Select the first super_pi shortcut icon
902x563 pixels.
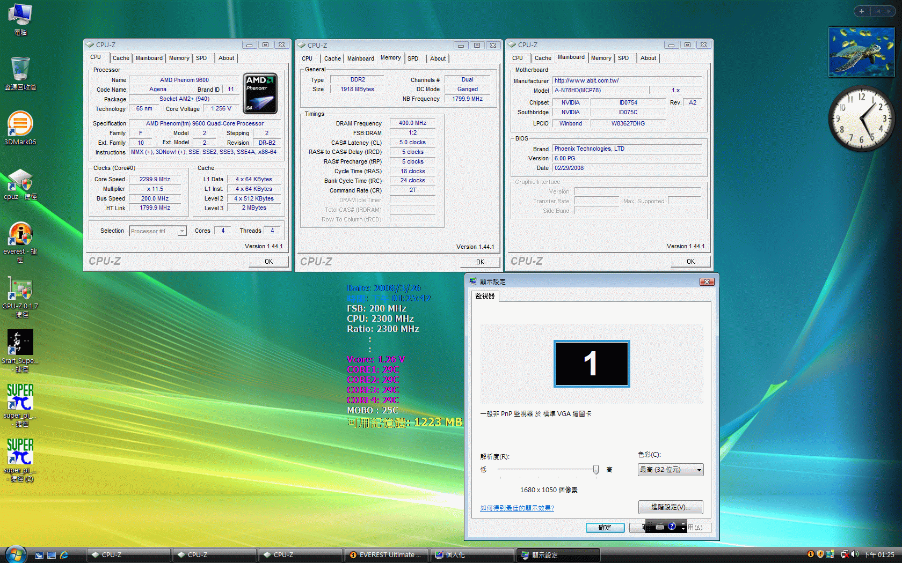20,406
